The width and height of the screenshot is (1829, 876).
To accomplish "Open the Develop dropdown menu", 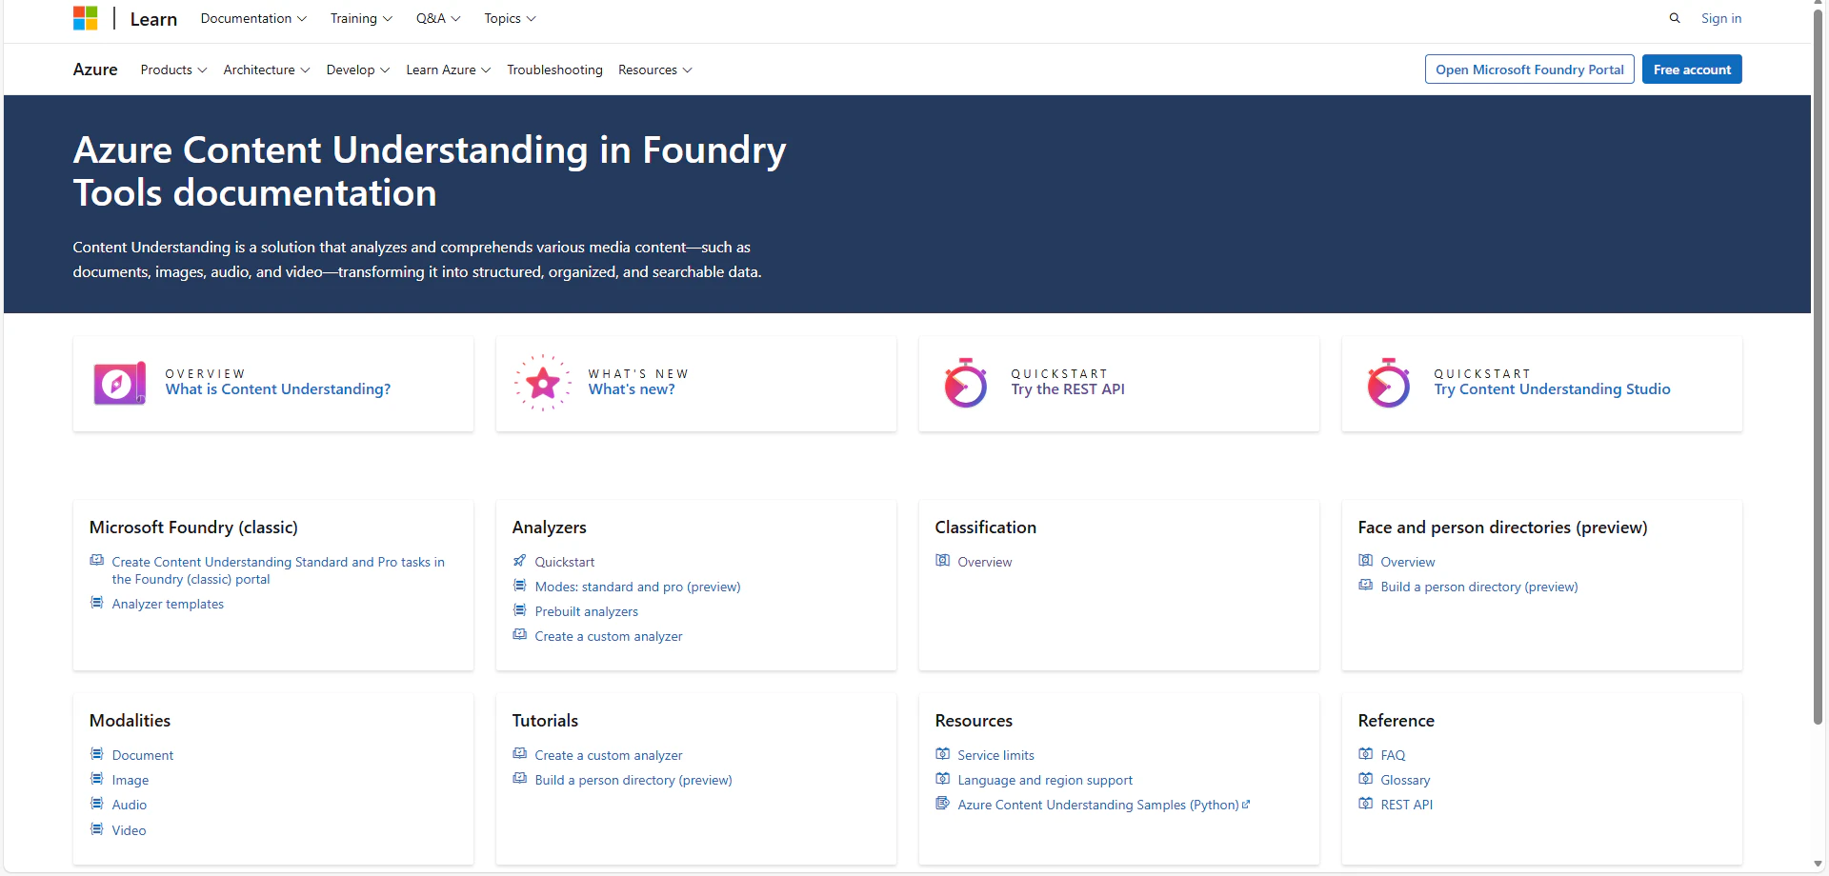I will point(358,70).
